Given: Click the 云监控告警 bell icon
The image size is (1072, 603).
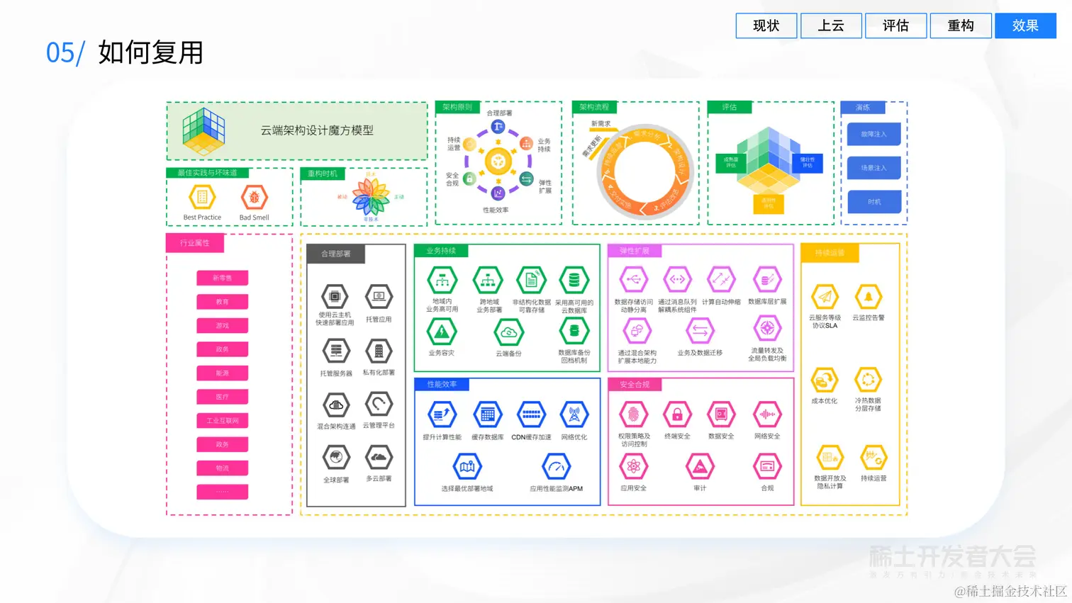Looking at the screenshot, I should click(868, 297).
